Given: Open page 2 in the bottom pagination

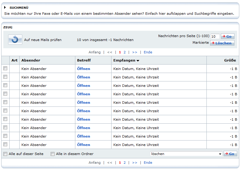Looking at the screenshot, I should (x=124, y=163).
